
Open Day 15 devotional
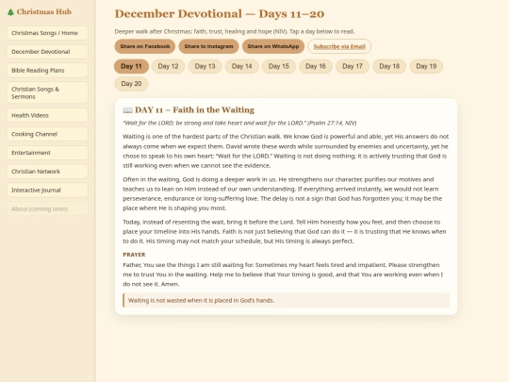point(278,66)
